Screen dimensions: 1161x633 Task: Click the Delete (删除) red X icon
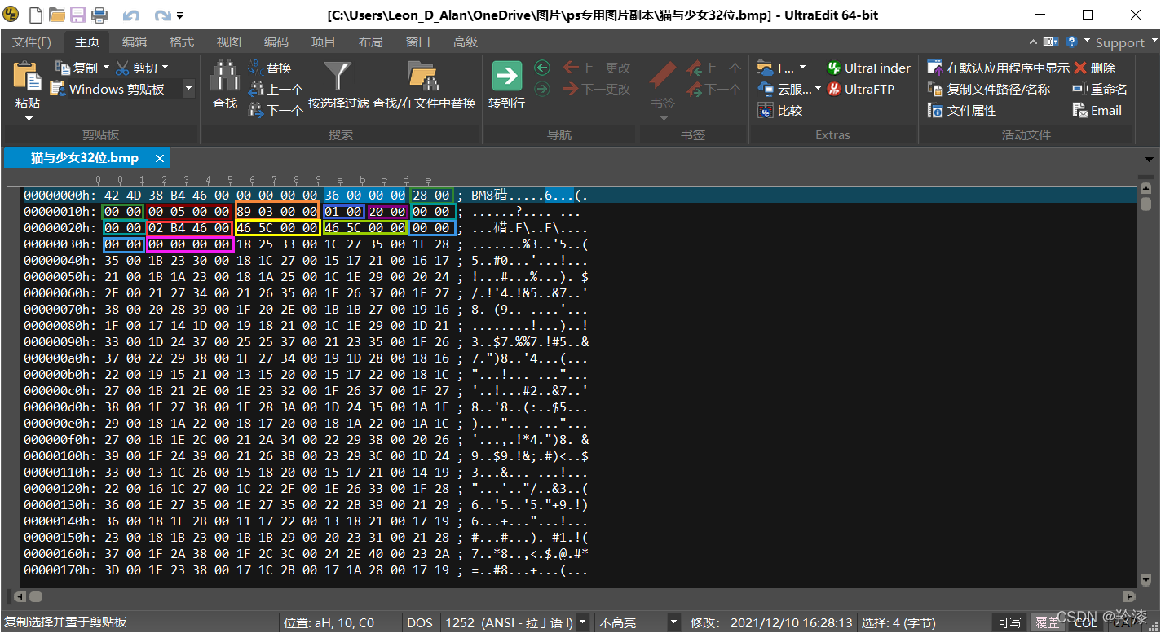[x=1080, y=68]
